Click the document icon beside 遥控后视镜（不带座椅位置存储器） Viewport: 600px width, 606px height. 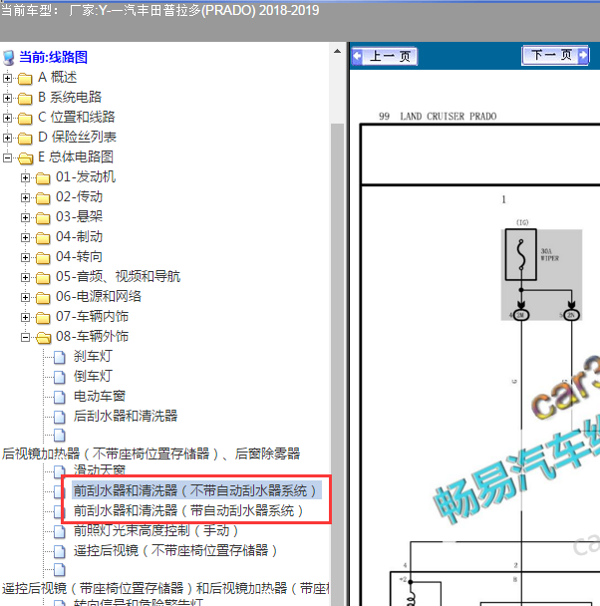coord(60,552)
